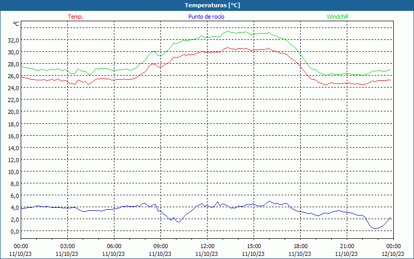The image size is (414, 259).
Task: Click the '10,0' y-axis value
Action: (14, 172)
